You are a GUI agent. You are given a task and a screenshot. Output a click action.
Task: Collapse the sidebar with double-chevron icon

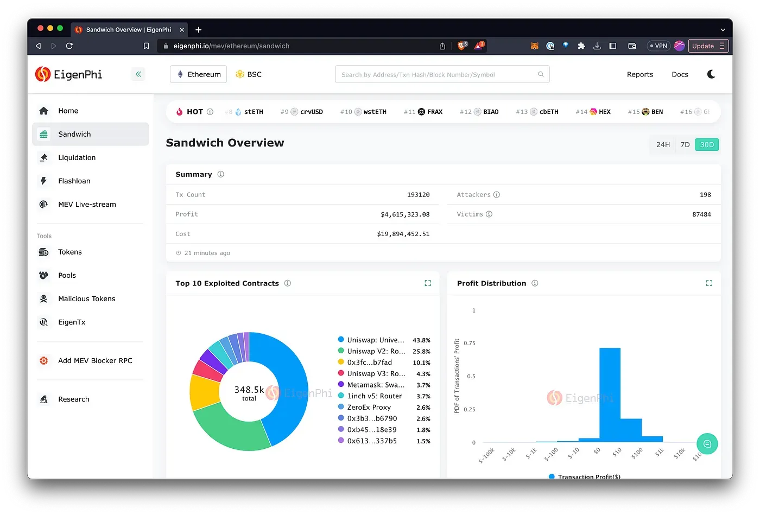[x=138, y=74]
